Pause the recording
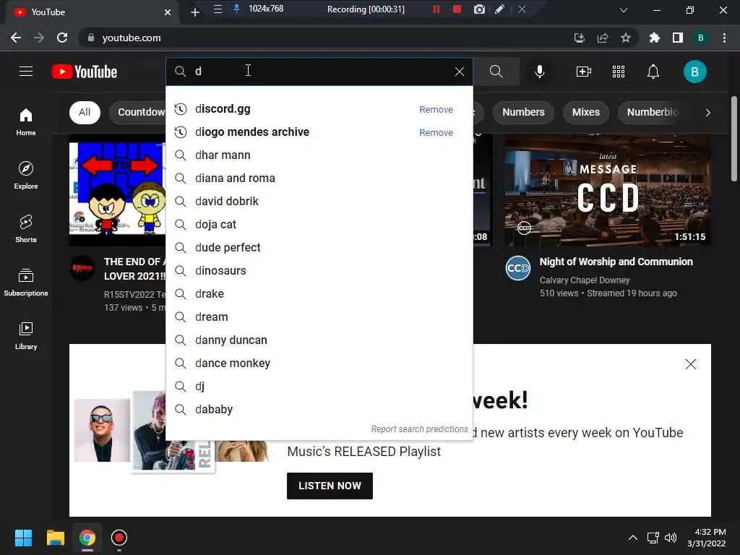The image size is (740, 555). 436,9
